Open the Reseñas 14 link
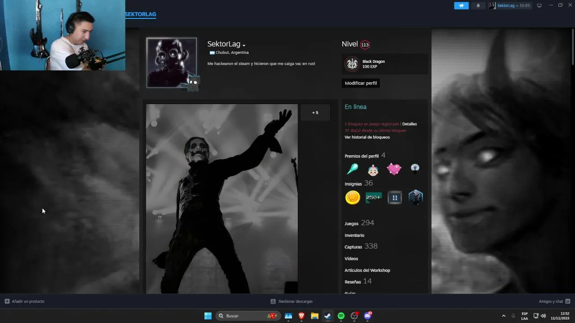 point(358,281)
